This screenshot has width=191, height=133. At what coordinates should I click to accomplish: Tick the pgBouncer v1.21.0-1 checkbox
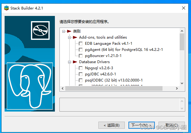point(81,56)
